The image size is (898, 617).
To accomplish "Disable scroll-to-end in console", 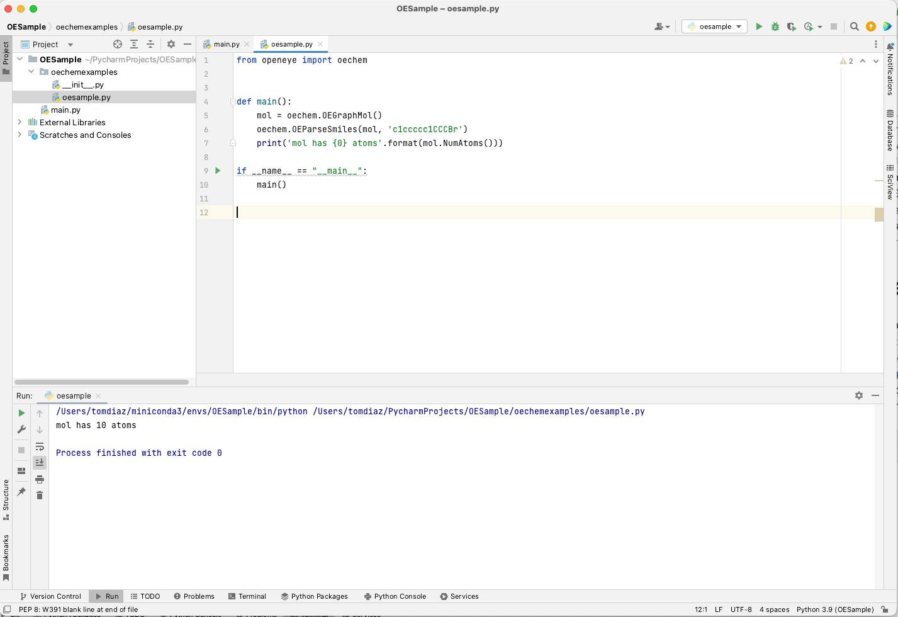I will click(40, 462).
